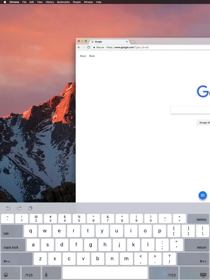
Task: Tap the t key
Action: point(88,231)
